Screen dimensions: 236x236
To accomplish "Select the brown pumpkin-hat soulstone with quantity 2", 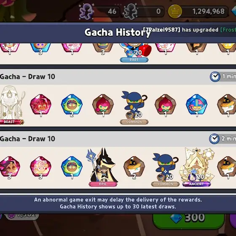I will pyautogui.click(x=134, y=167).
